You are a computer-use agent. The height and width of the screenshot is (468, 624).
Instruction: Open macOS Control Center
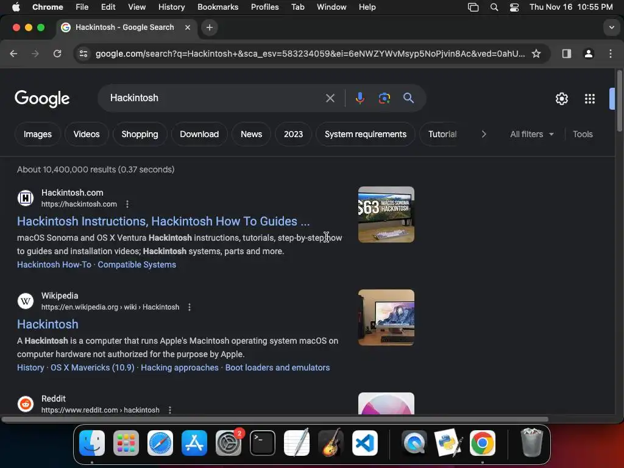point(514,7)
